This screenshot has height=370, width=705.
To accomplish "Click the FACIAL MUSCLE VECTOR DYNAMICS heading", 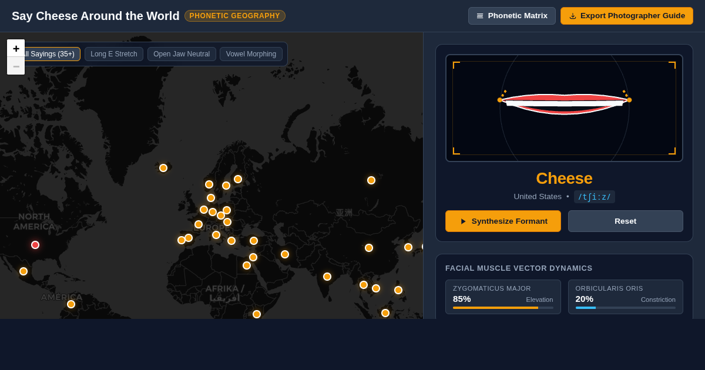I will tap(519, 268).
